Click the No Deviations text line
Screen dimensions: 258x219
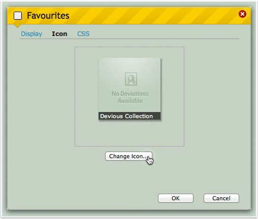click(x=130, y=94)
